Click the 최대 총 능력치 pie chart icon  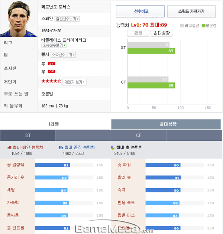[113, 147]
